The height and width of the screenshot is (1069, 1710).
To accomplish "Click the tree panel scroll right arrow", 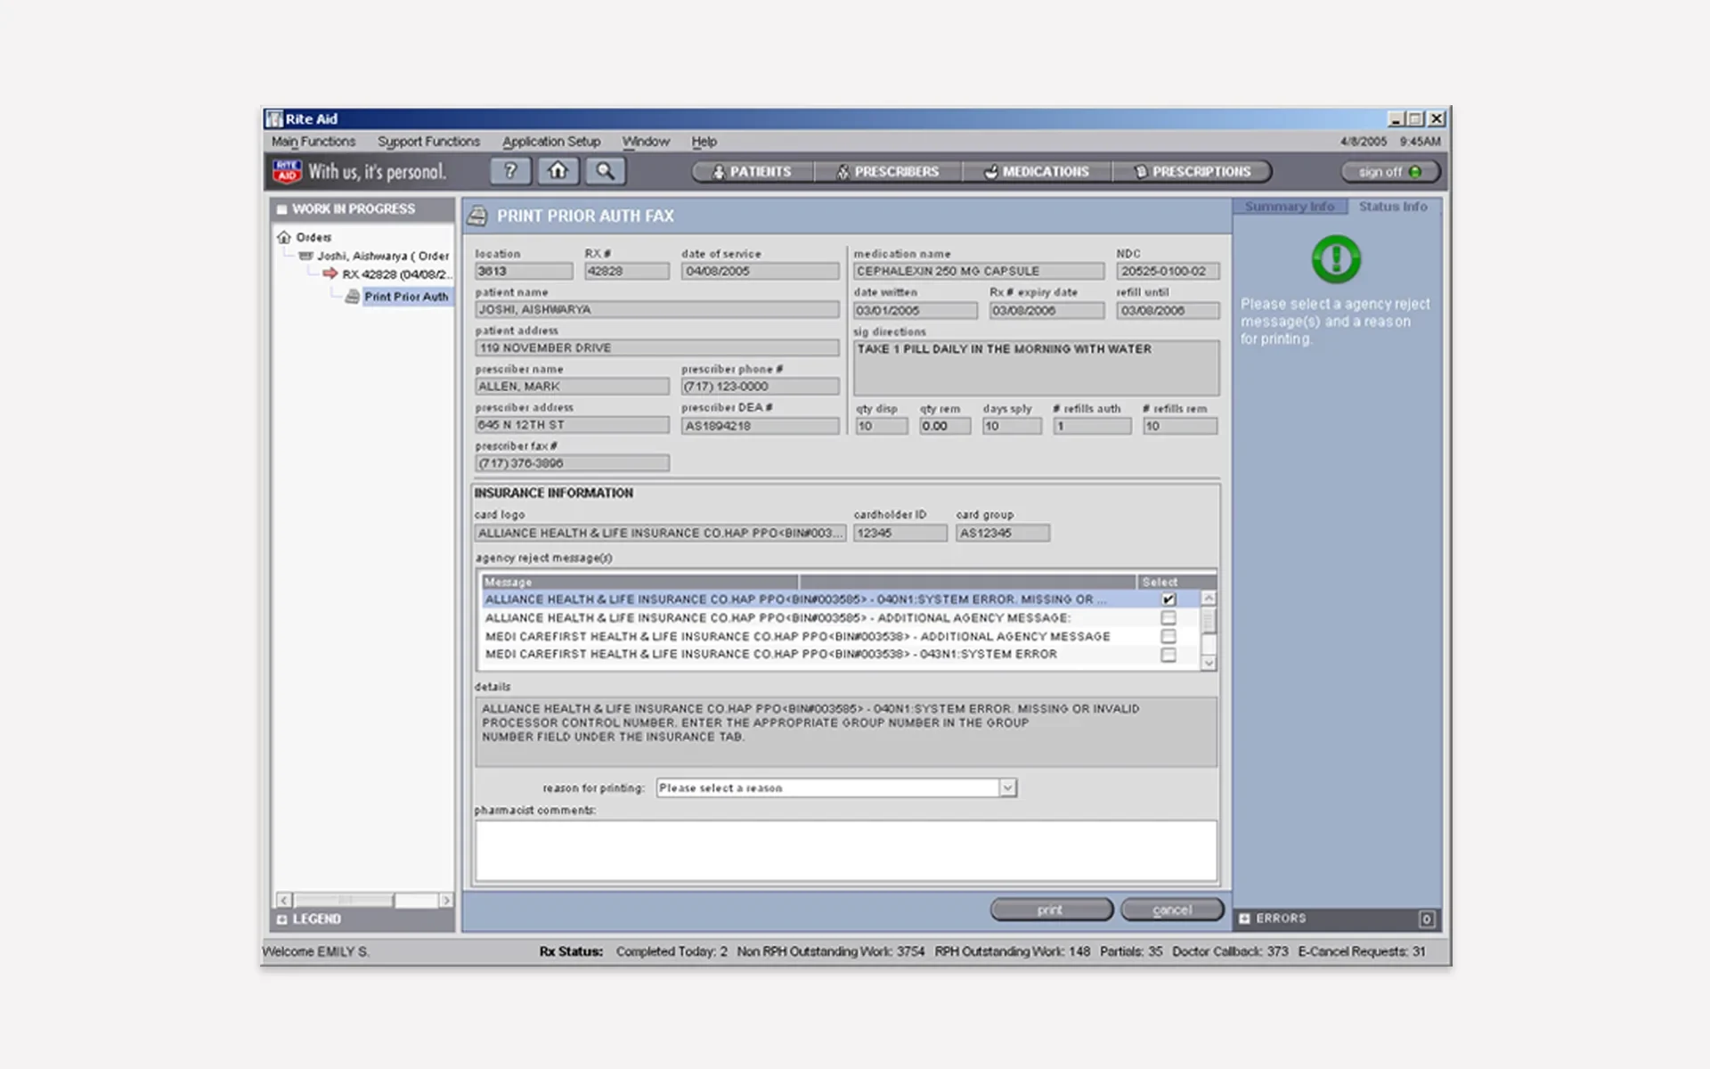I will tap(446, 901).
